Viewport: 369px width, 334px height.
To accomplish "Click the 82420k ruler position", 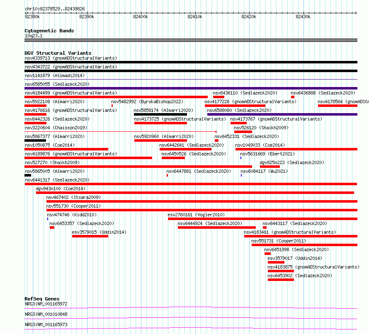I will [249, 17].
